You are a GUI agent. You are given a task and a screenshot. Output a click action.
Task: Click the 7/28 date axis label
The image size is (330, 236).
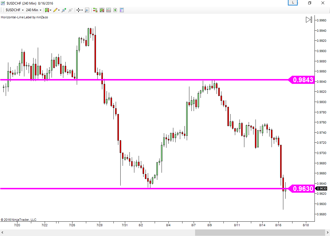click(x=100, y=225)
